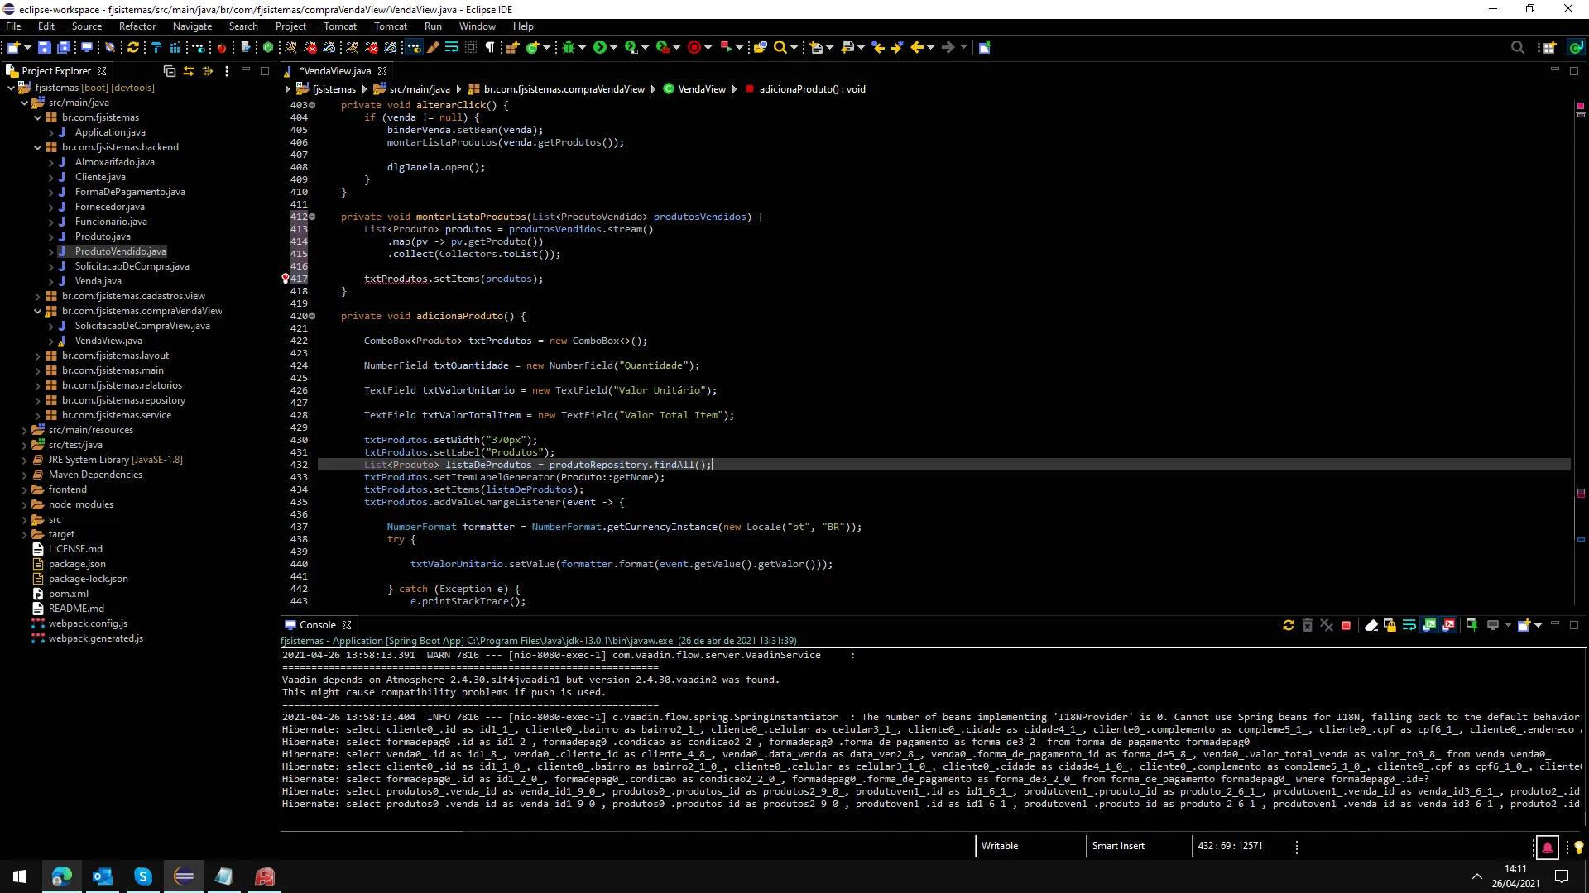Click Collapse All in Project Explorer
Screen dimensions: 1589x893
click(170, 71)
